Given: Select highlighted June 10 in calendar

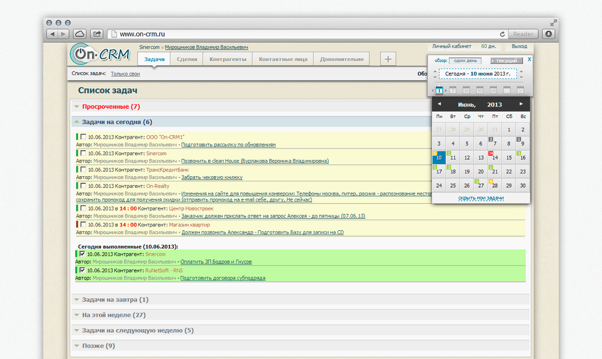Looking at the screenshot, I should tap(439, 157).
